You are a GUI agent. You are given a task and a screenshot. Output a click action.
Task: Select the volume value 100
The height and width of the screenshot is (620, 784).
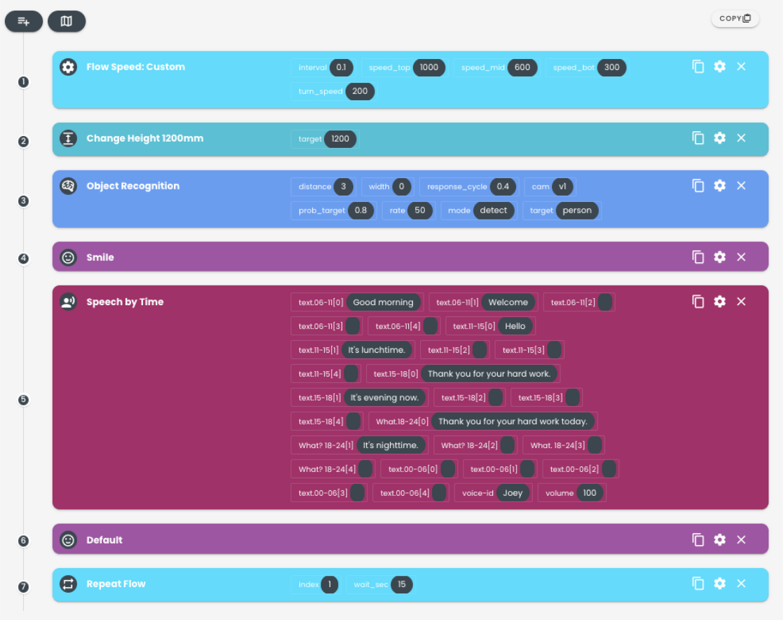pyautogui.click(x=590, y=493)
